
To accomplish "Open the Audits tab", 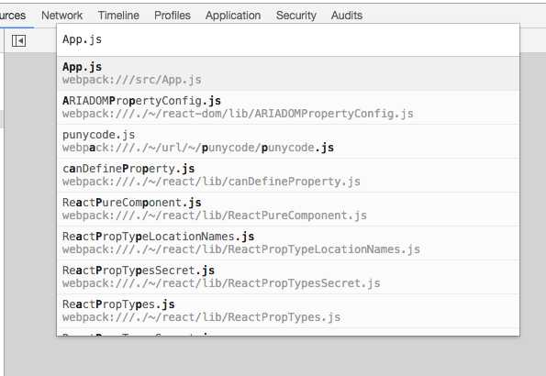I will point(347,16).
